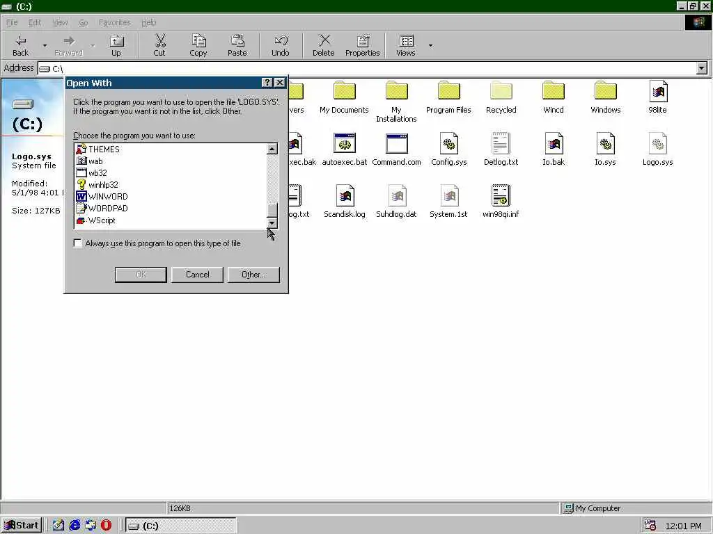The width and height of the screenshot is (713, 534).
Task: Click the Start button
Action: coord(22,526)
